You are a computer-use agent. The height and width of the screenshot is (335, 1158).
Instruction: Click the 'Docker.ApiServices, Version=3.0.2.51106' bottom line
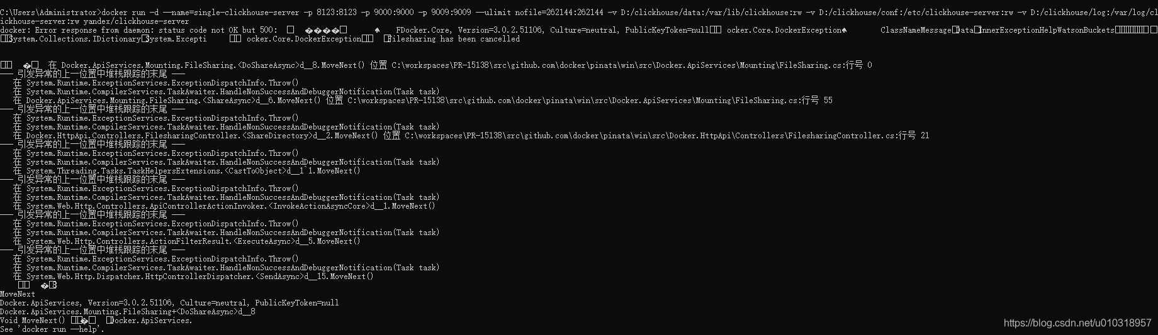pos(169,303)
